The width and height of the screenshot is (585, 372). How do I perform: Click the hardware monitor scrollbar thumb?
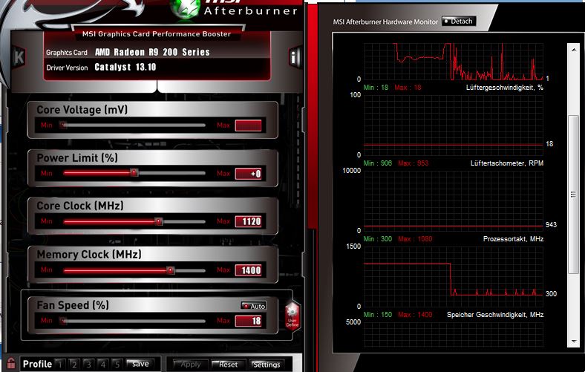(x=573, y=195)
